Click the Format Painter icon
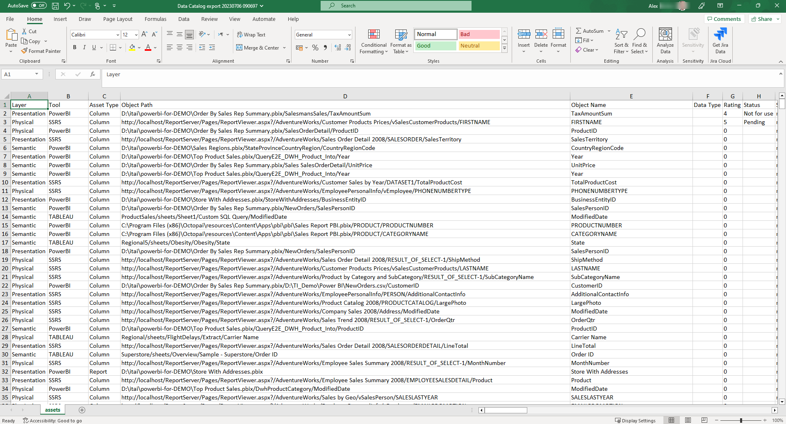The image size is (786, 424). click(25, 51)
